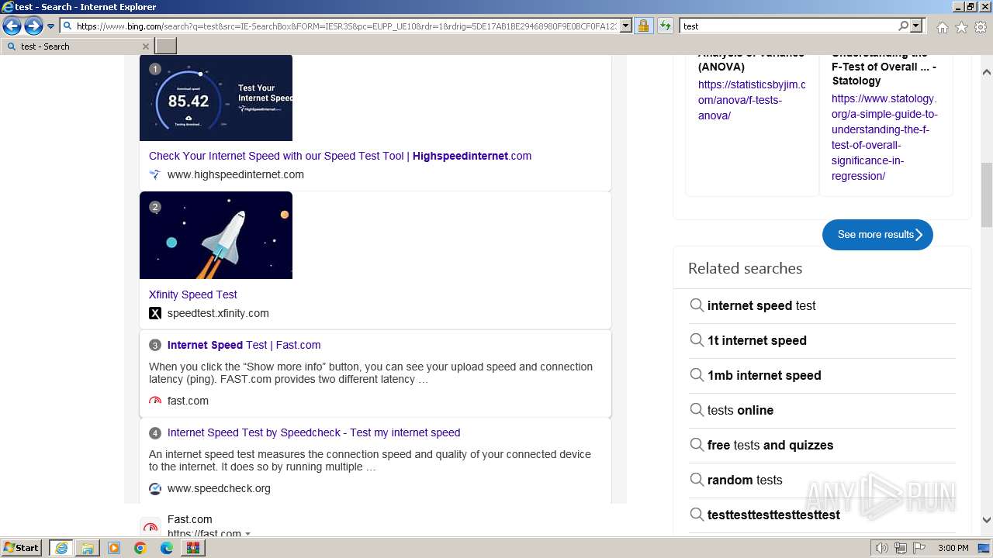Open statisticsbyjim.com ANOVA link

coord(752,100)
